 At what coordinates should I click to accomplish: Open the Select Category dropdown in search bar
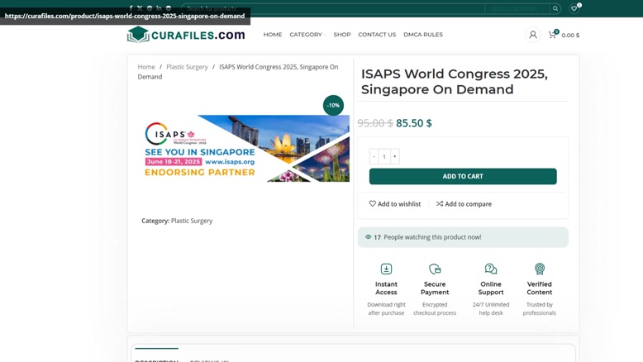(x=517, y=8)
